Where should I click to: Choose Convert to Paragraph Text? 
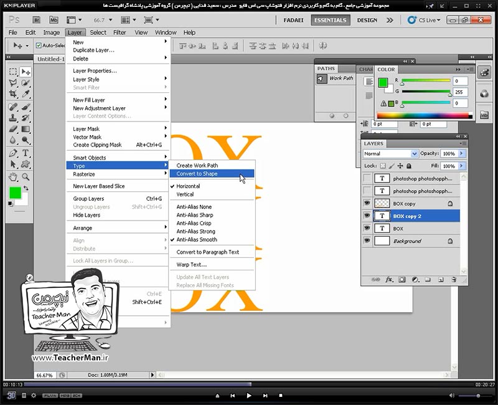(x=212, y=252)
